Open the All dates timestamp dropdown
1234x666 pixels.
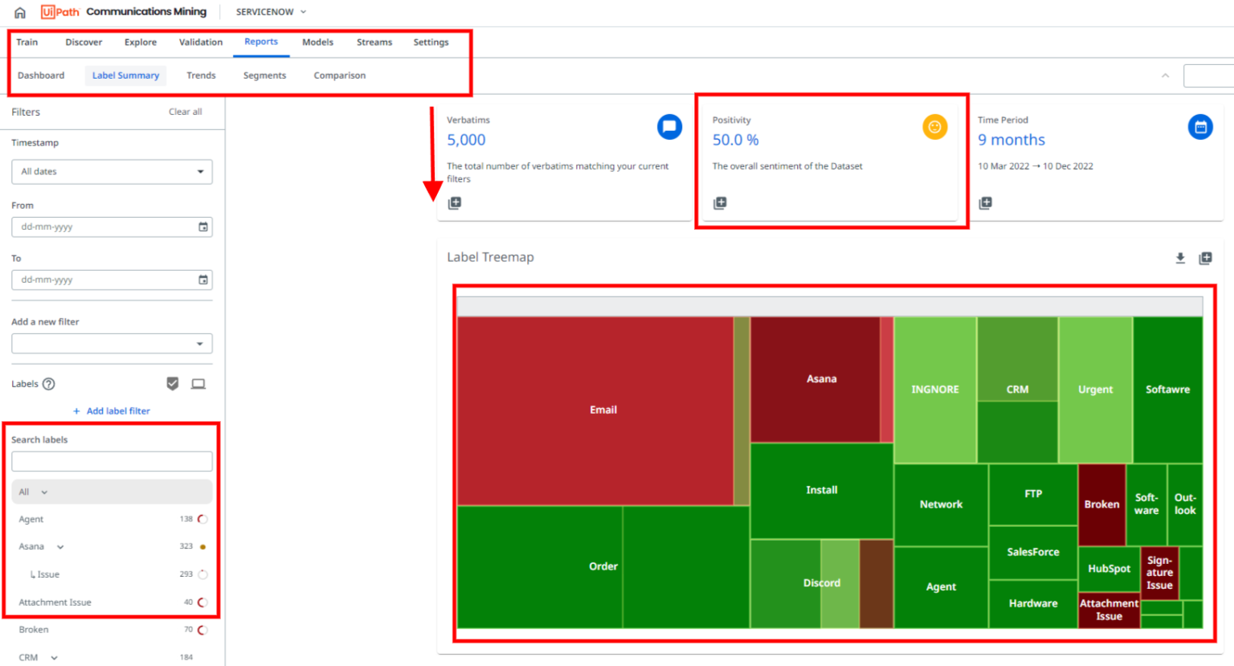pyautogui.click(x=112, y=171)
